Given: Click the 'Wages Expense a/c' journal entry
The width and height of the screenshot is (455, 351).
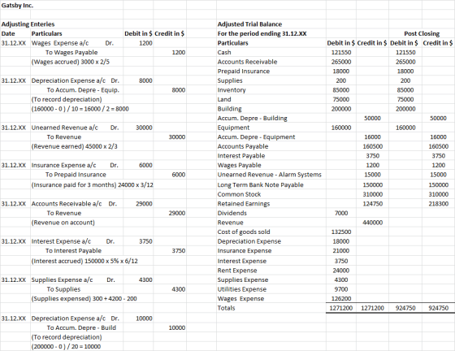Looking at the screenshot, I should (x=72, y=43).
